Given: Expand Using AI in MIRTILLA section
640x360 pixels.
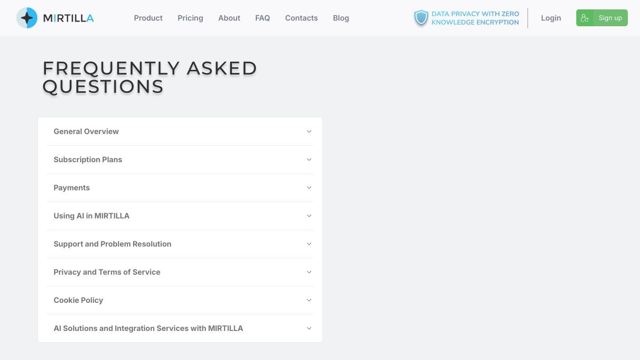Looking at the screenshot, I should 180,216.
